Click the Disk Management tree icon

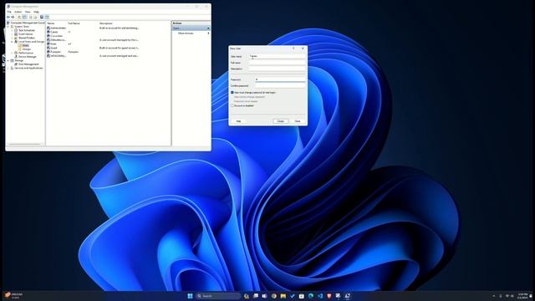pos(16,64)
